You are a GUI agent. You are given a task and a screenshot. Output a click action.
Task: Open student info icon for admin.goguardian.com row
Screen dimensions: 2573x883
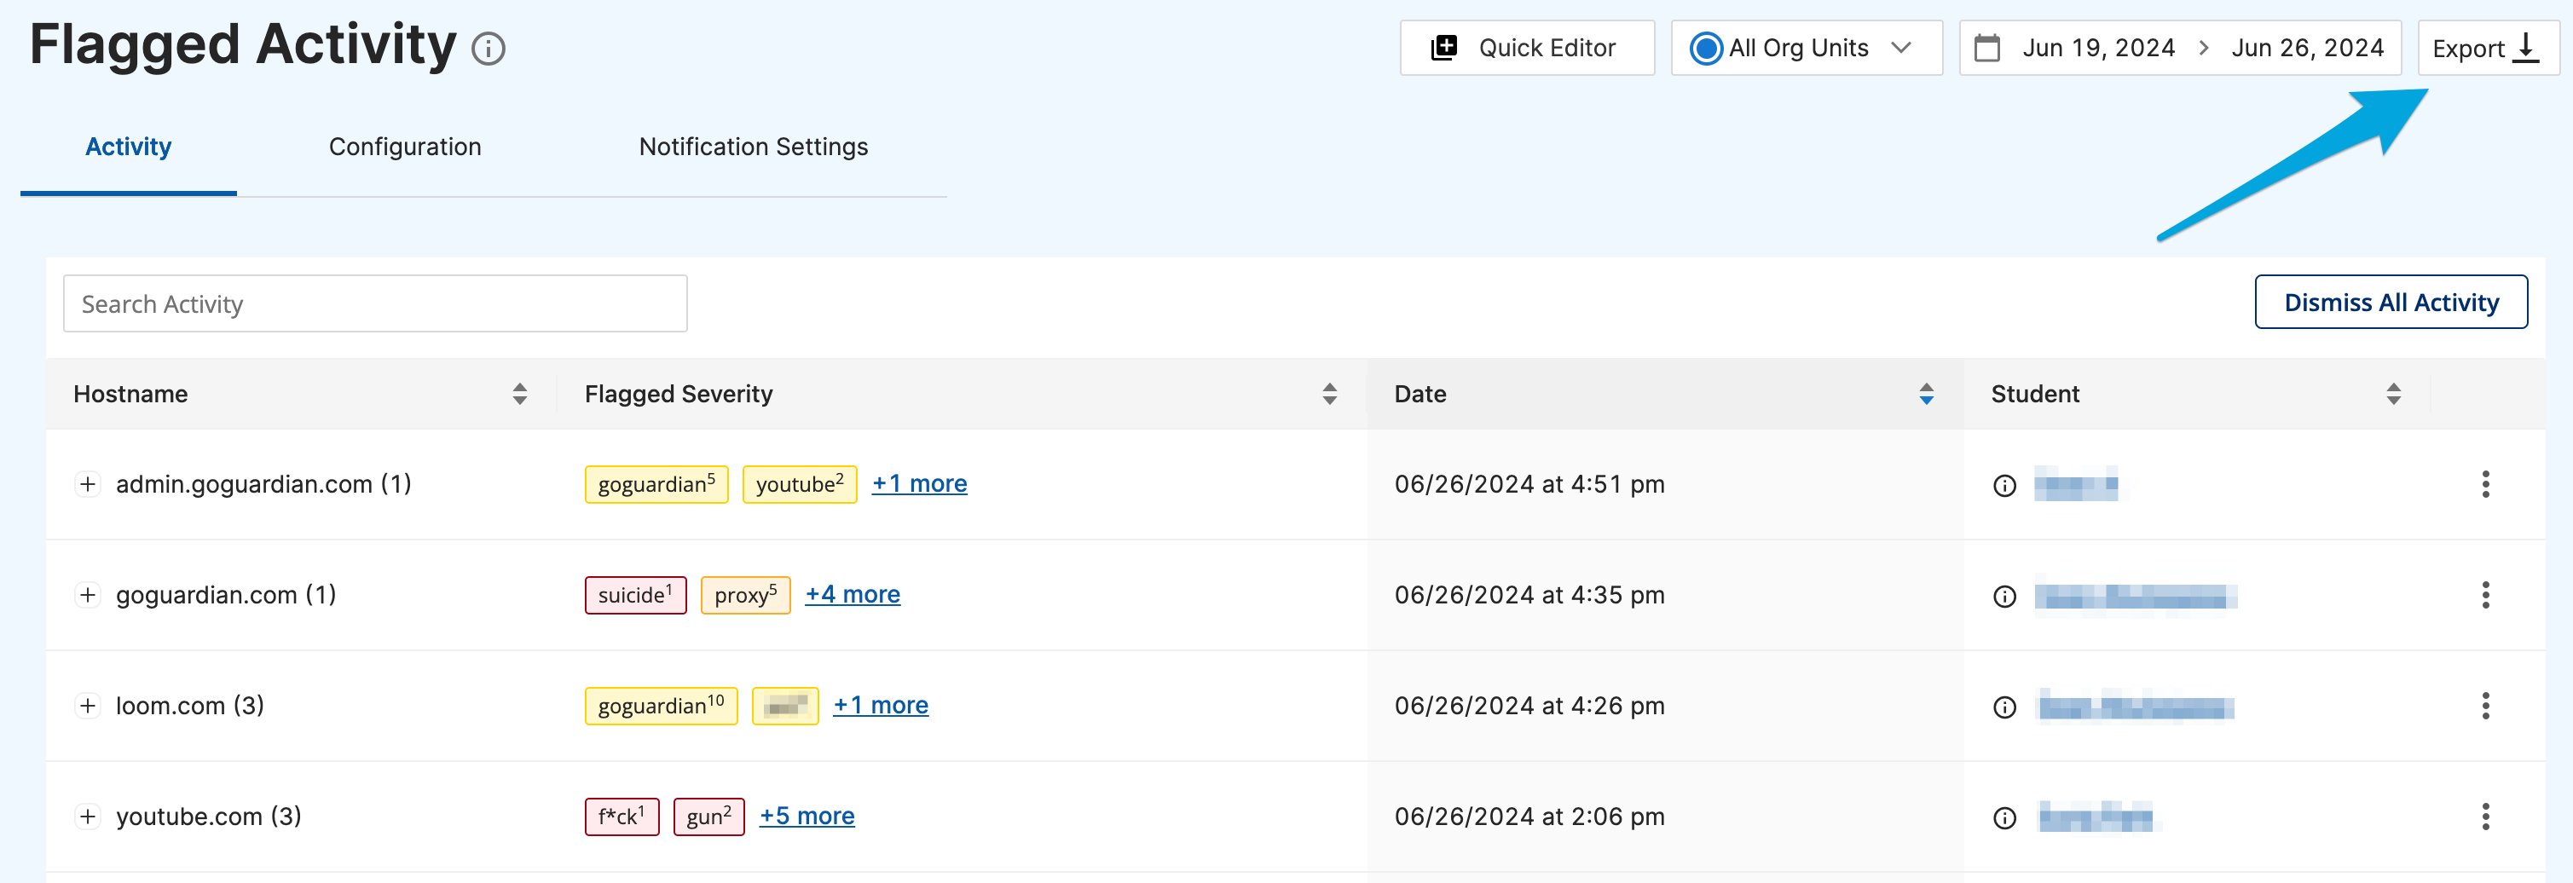coord(2003,486)
